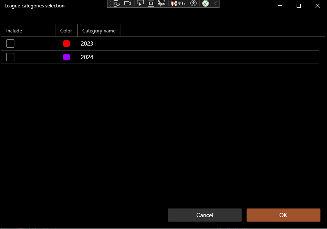The image size is (327, 229).
Task: Select the 2024 category name
Action: click(87, 57)
